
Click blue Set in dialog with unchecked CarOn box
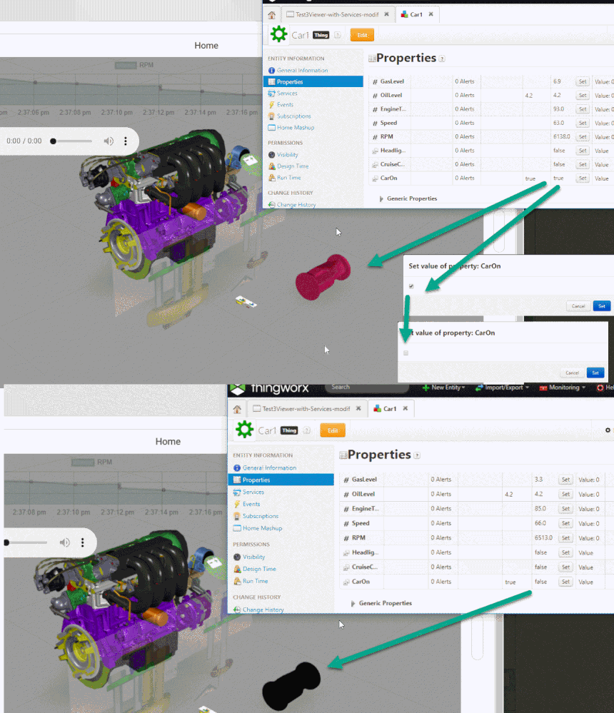click(595, 373)
